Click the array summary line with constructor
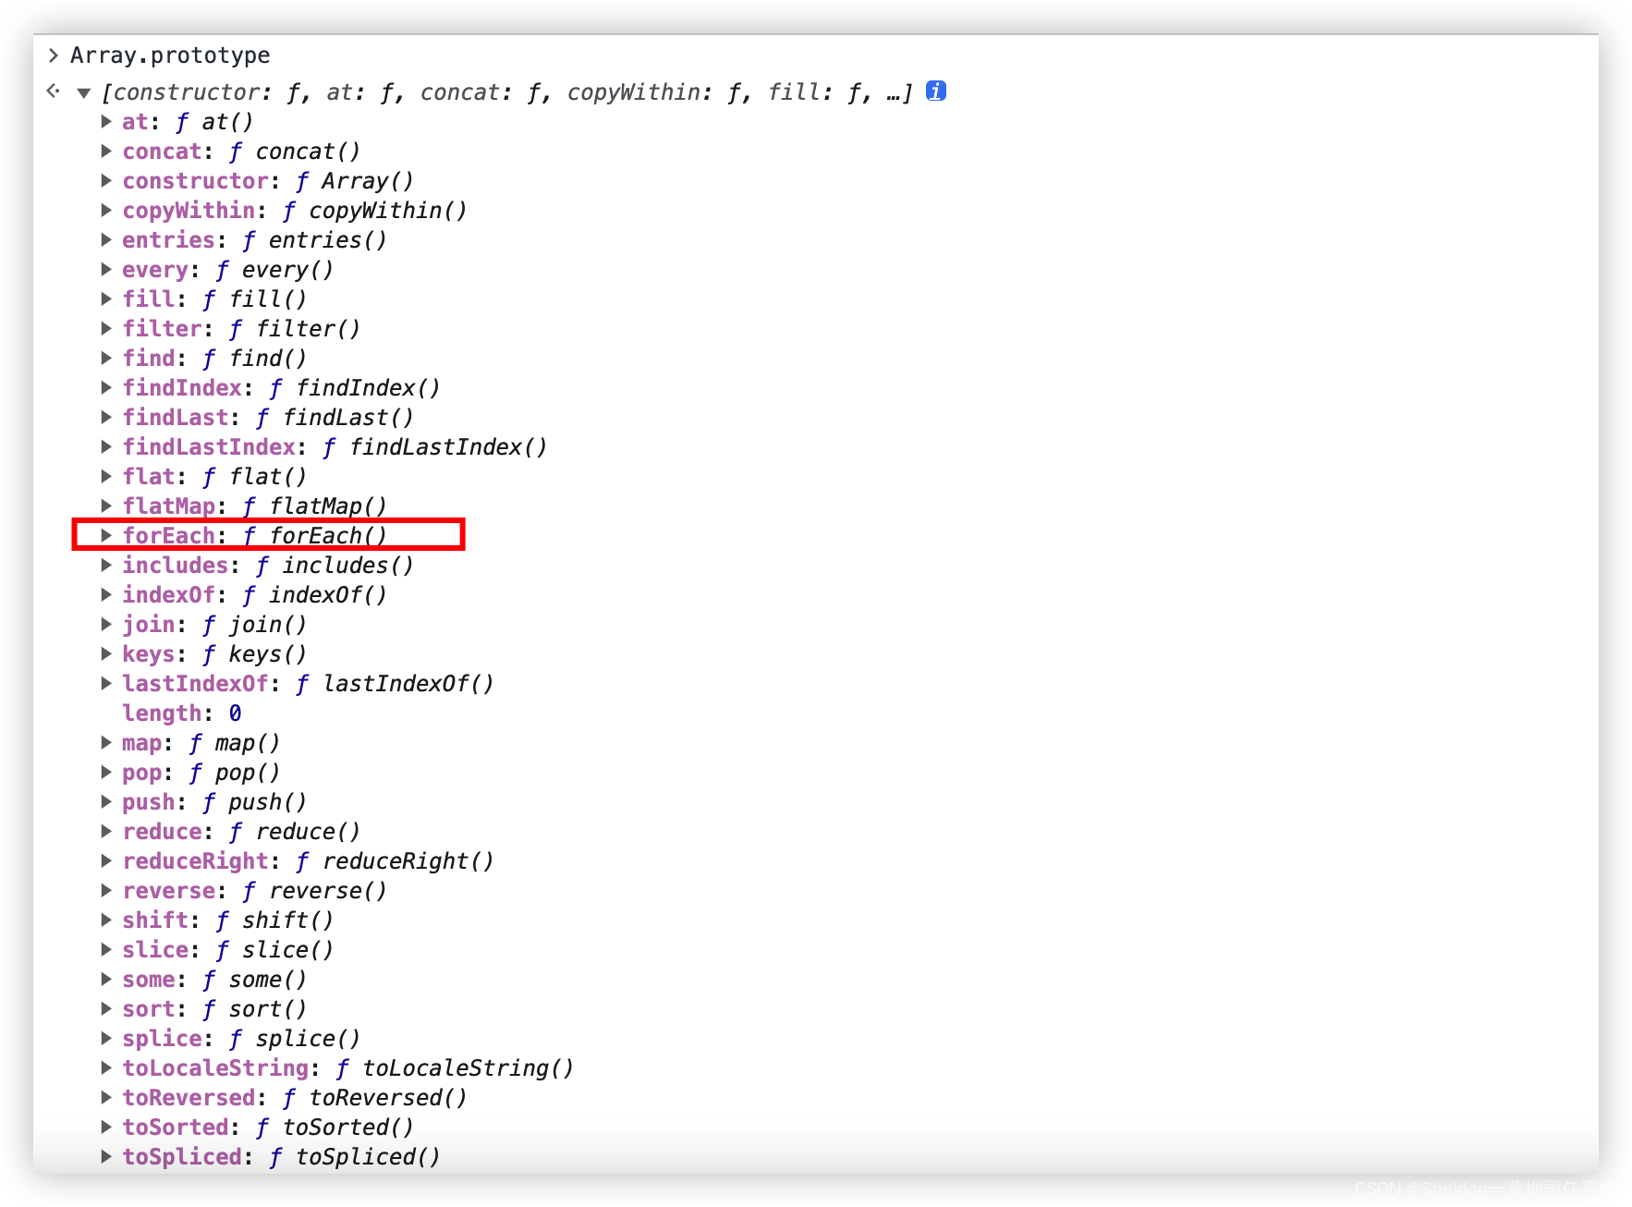 click(x=507, y=92)
